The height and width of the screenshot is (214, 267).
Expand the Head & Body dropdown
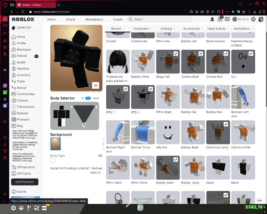point(218,28)
